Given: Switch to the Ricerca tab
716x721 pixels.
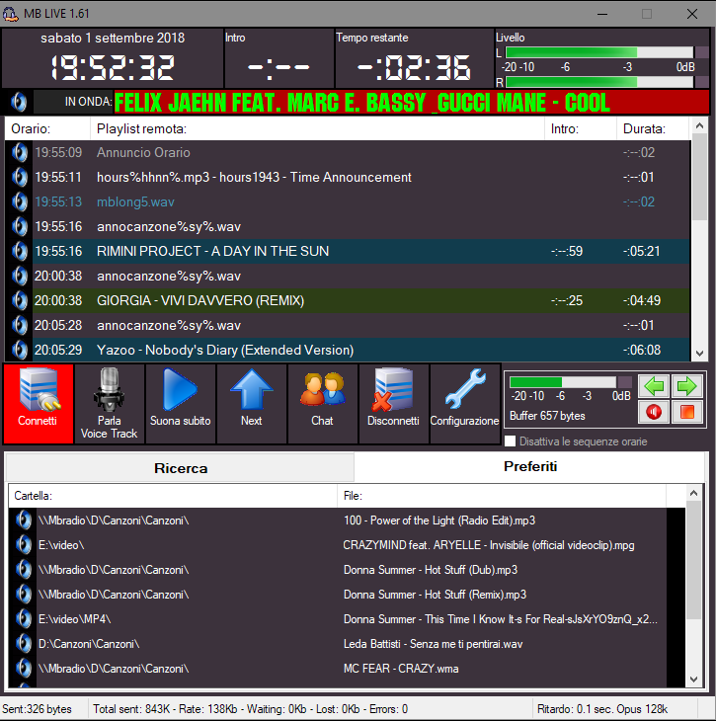Looking at the screenshot, I should tap(181, 468).
